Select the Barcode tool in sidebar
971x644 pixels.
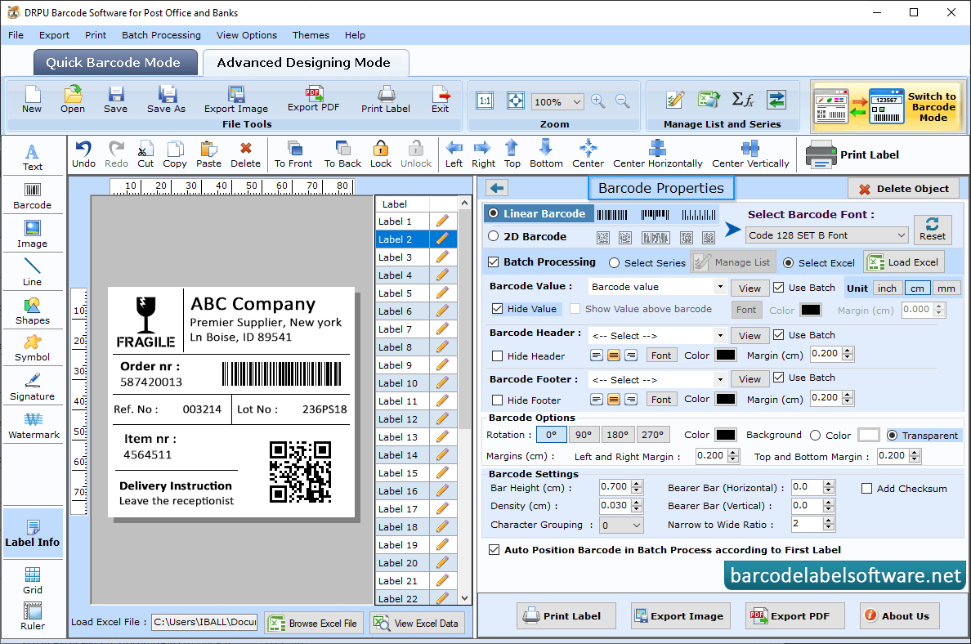point(32,196)
